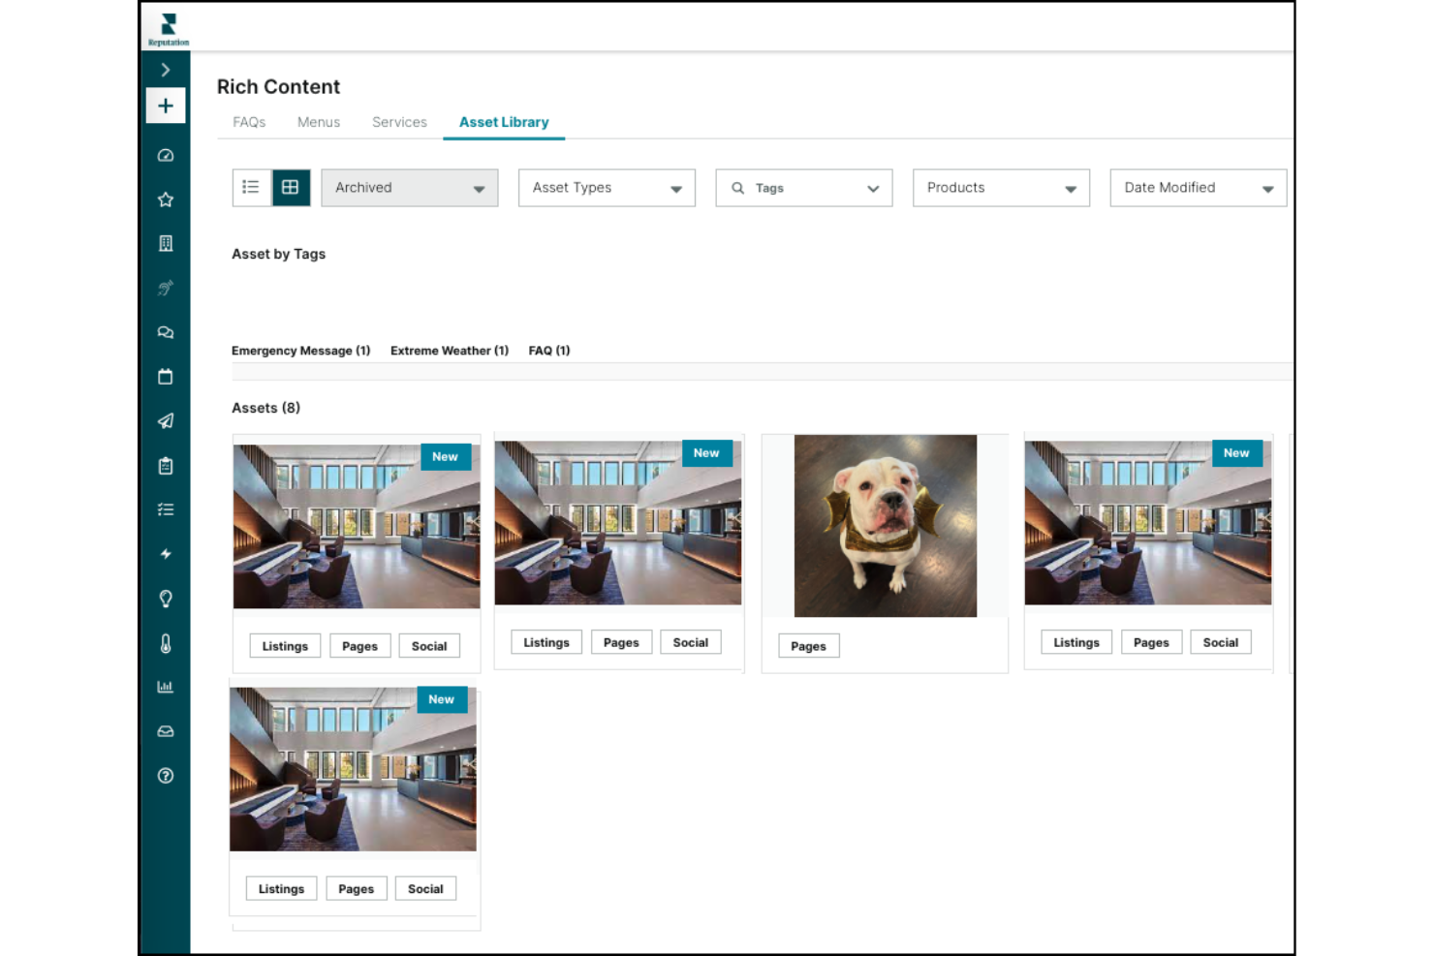
Task: Enable grid view layout
Action: pos(291,187)
